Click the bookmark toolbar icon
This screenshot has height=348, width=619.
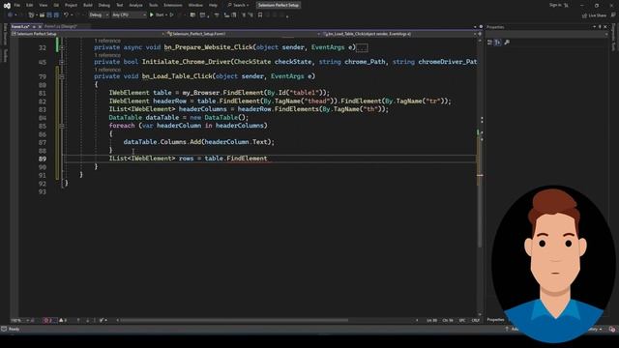(260, 15)
